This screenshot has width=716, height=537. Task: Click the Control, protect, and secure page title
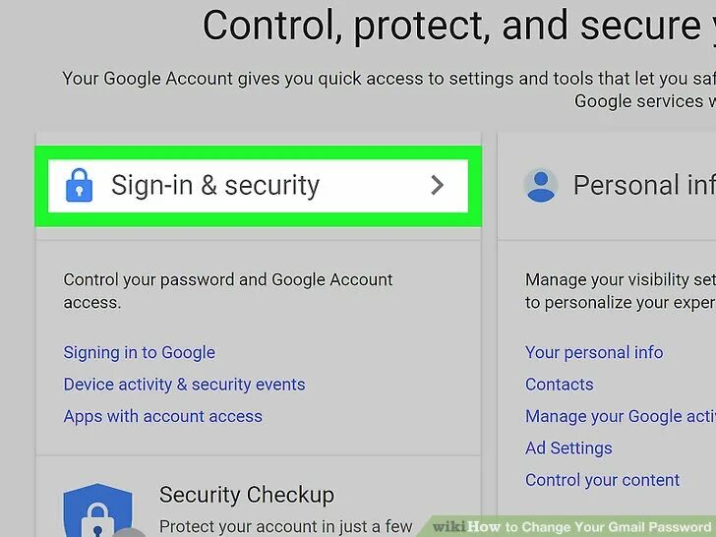459,26
